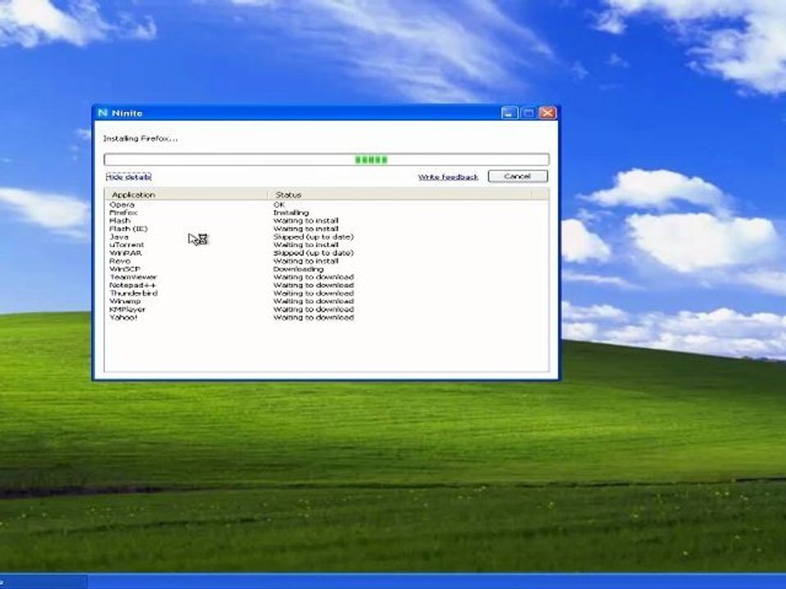Click the Ninite window title bar
The width and height of the screenshot is (786, 589).
(326, 113)
